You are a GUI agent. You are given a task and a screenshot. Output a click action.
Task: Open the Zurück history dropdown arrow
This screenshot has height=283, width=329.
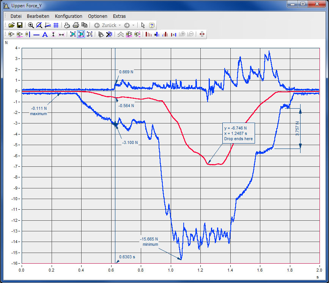pyautogui.click(x=120, y=25)
